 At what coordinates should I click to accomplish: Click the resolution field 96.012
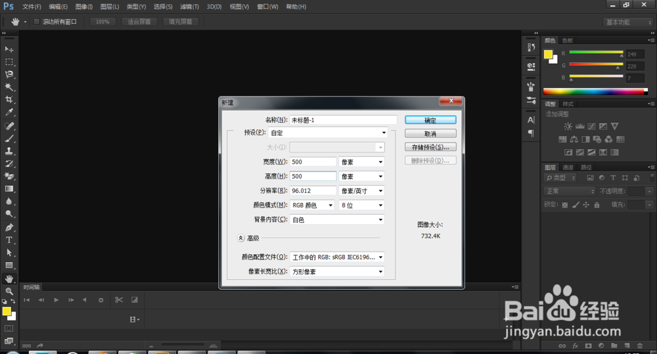tap(313, 190)
